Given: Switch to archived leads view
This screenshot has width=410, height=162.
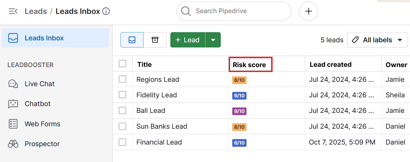Looking at the screenshot, I should point(155,40).
